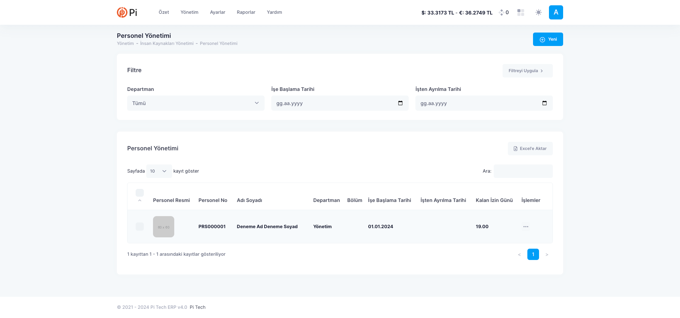Click the Ara search input field

pyautogui.click(x=523, y=171)
